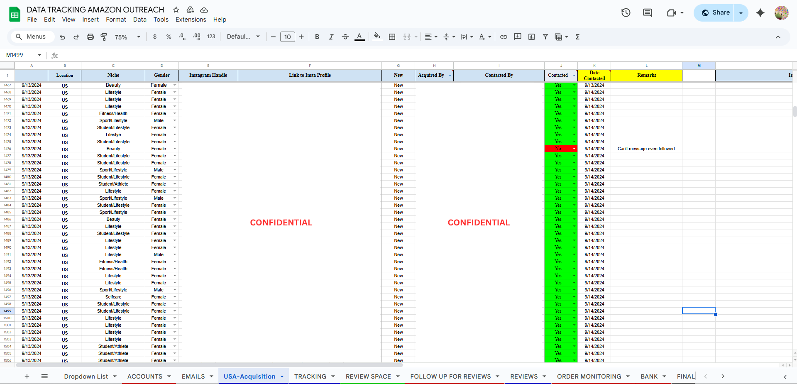
Task: Click the insert chart icon
Action: pos(531,37)
